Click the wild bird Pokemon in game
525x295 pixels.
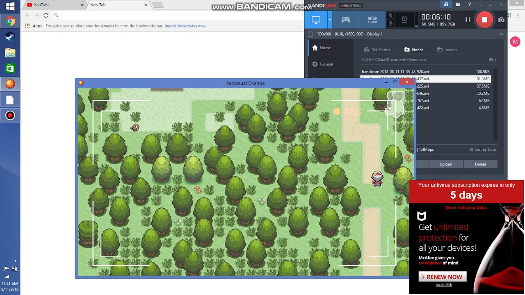pyautogui.click(x=135, y=127)
